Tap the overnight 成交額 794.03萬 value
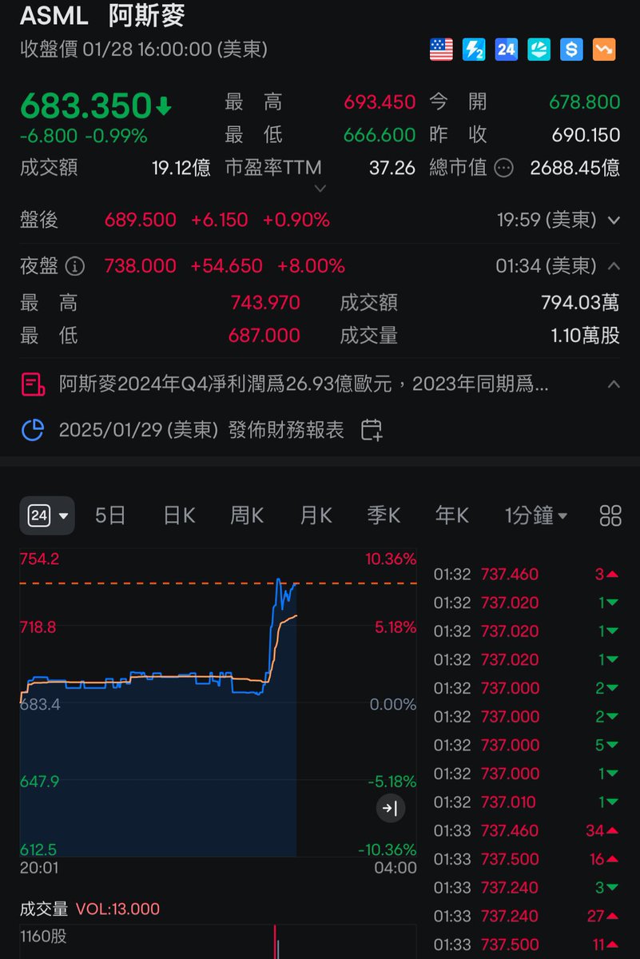The width and height of the screenshot is (640, 959). [x=580, y=303]
